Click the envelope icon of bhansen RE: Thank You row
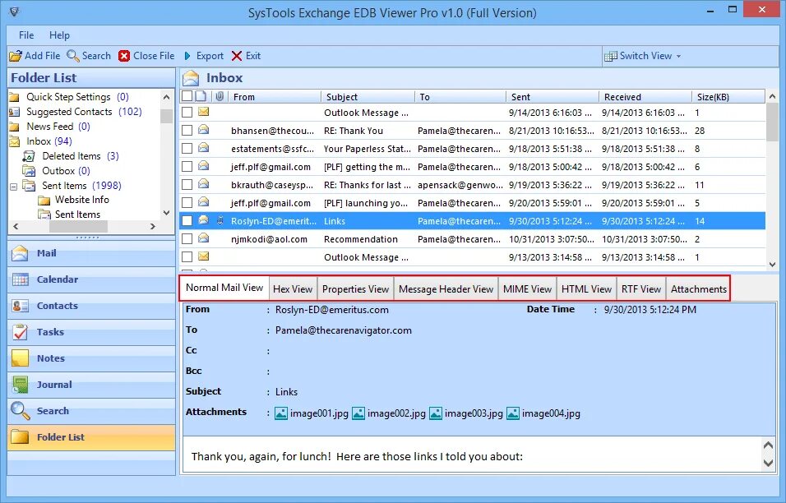 (204, 130)
